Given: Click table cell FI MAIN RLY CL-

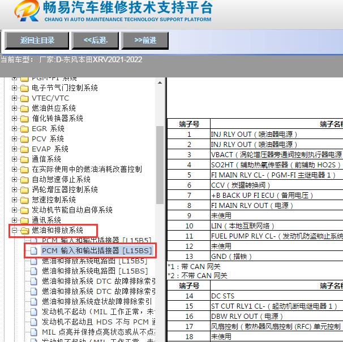Looking at the screenshot, I should click(277, 175).
